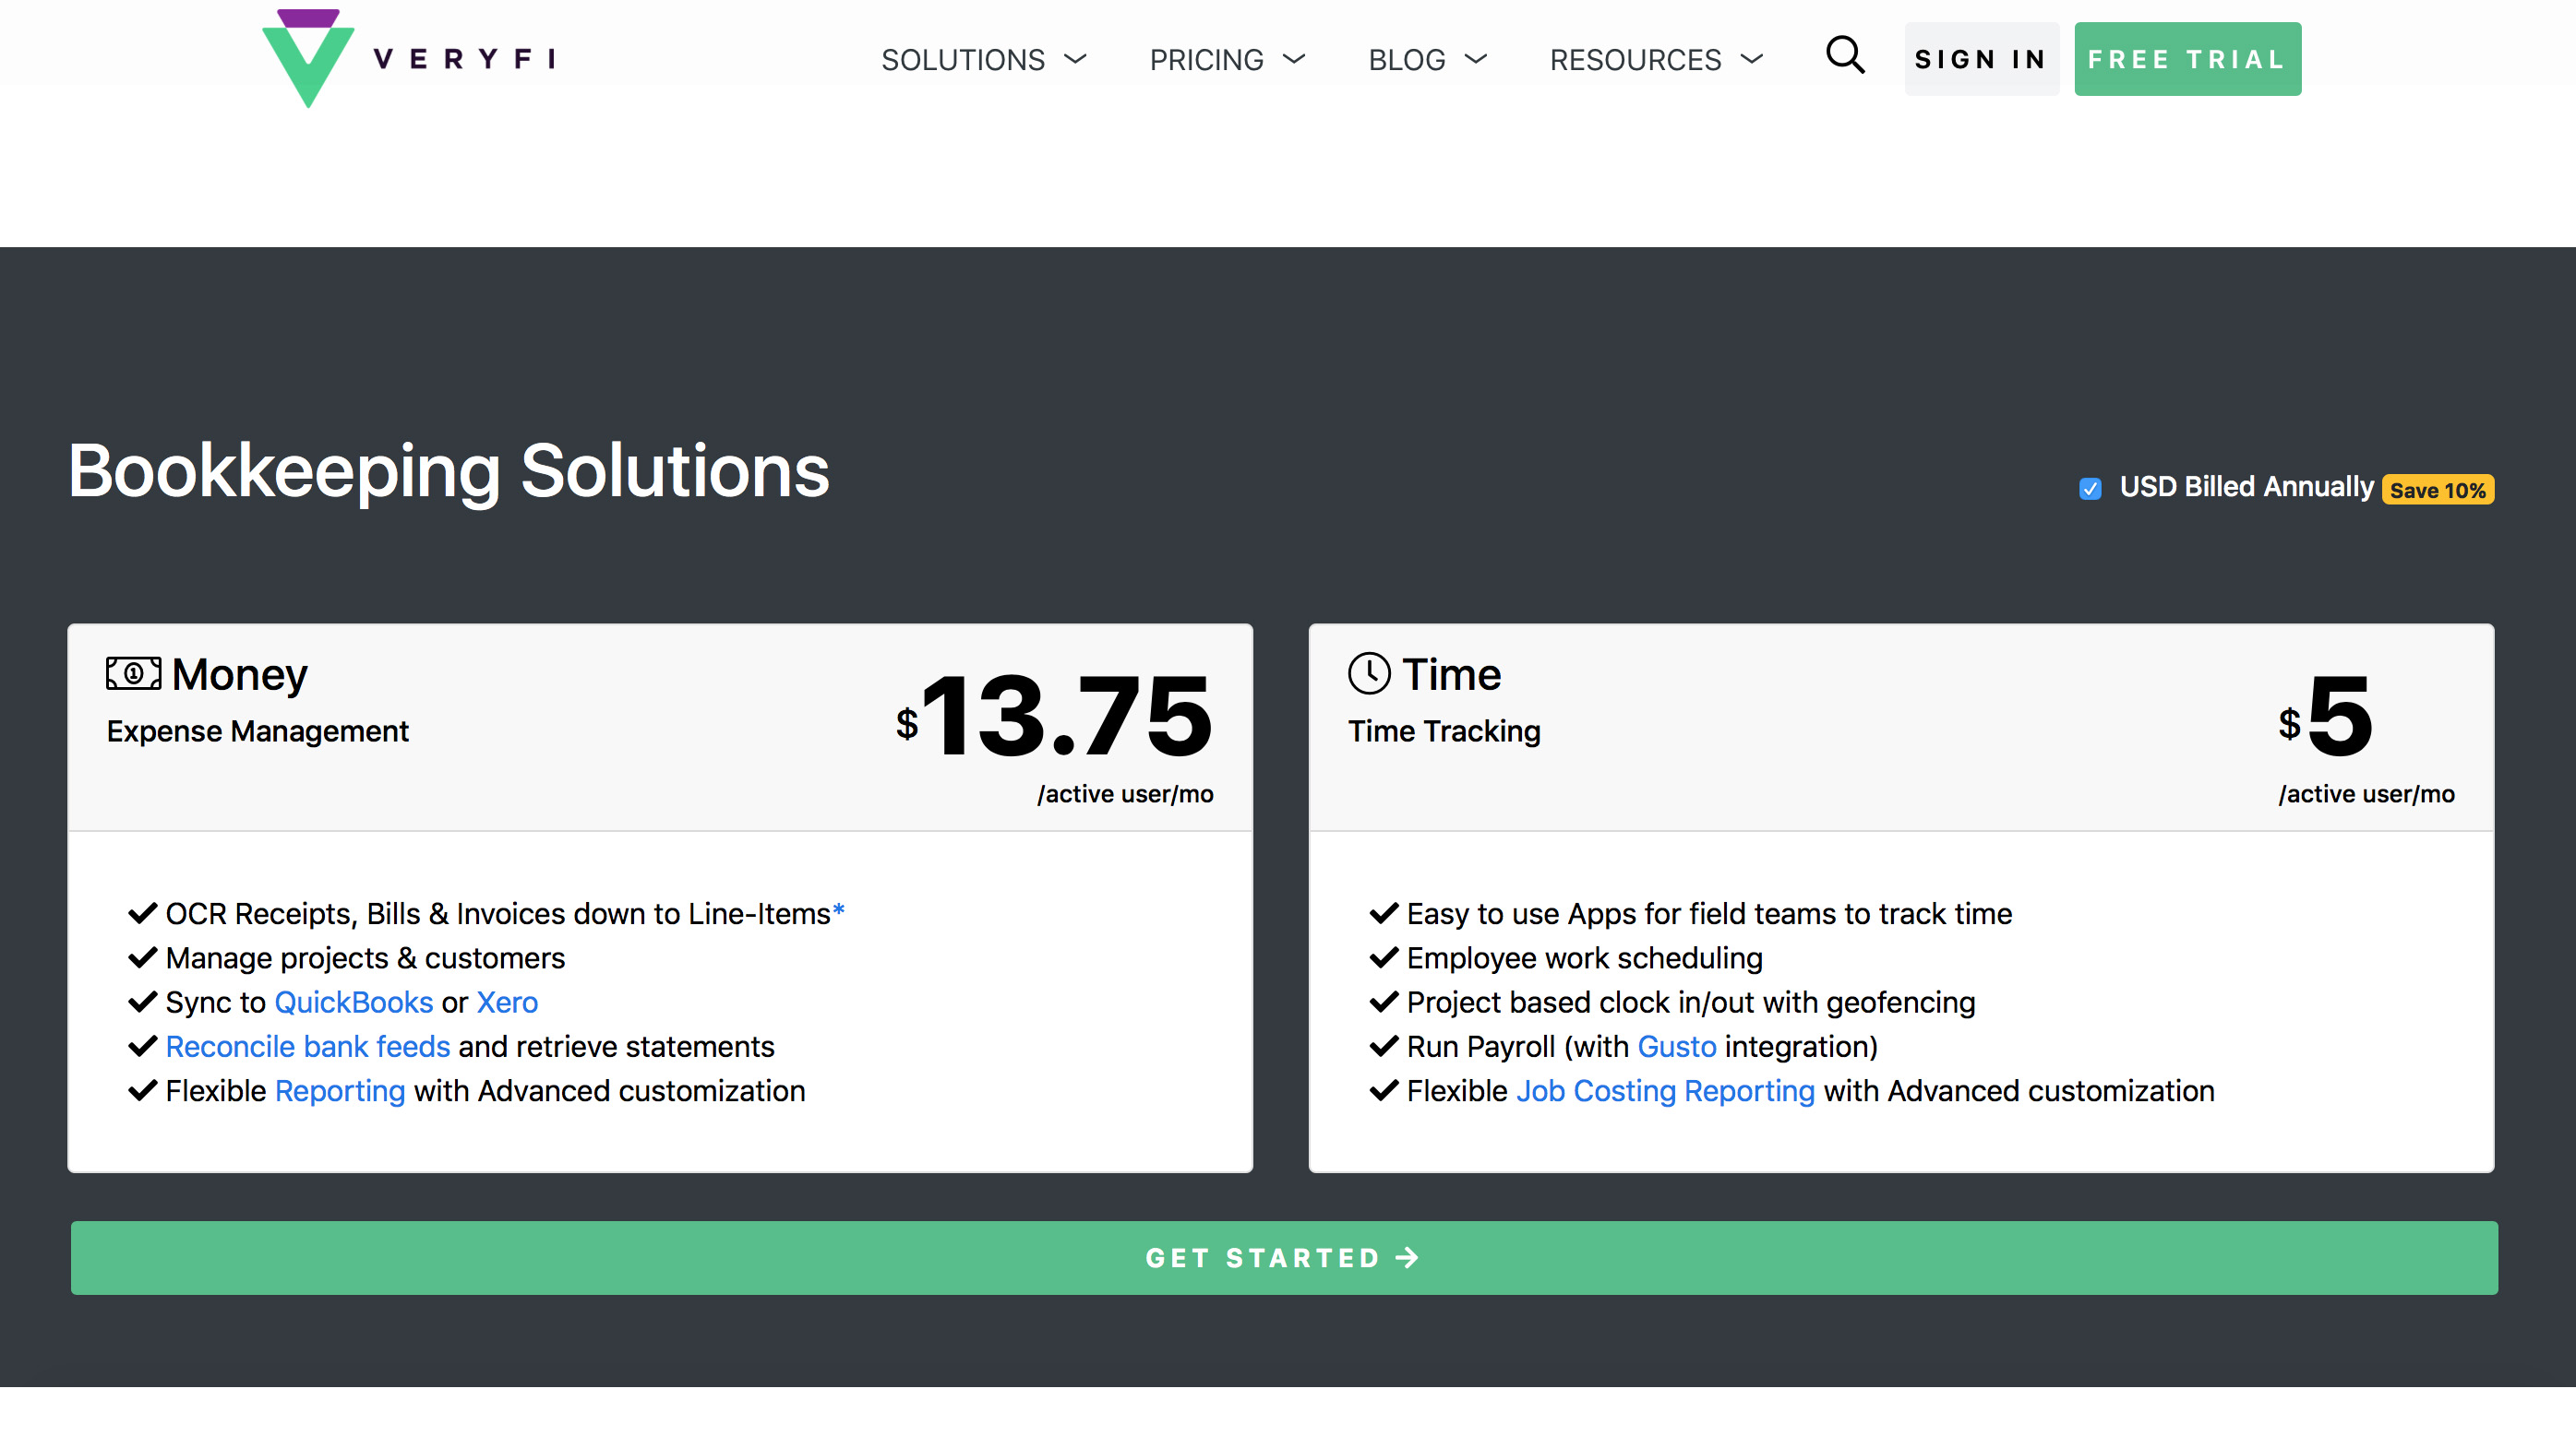Open the Gusto integration link
Viewport: 2576px width, 1448px height.
(1677, 1046)
